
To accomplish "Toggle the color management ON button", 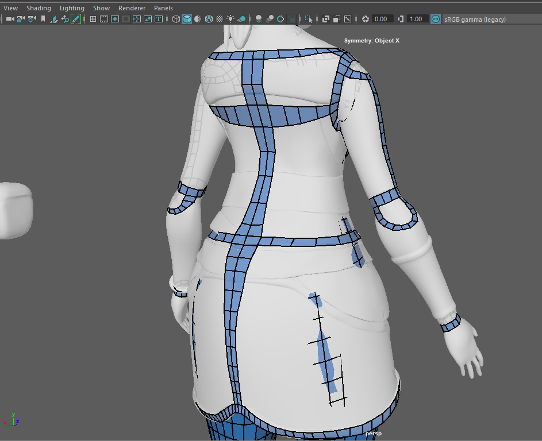I will [x=436, y=19].
